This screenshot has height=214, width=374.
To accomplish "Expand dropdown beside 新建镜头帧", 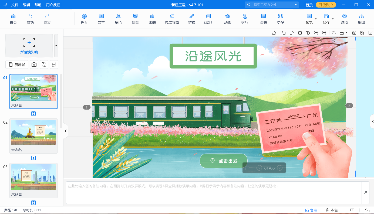I will (x=56, y=45).
